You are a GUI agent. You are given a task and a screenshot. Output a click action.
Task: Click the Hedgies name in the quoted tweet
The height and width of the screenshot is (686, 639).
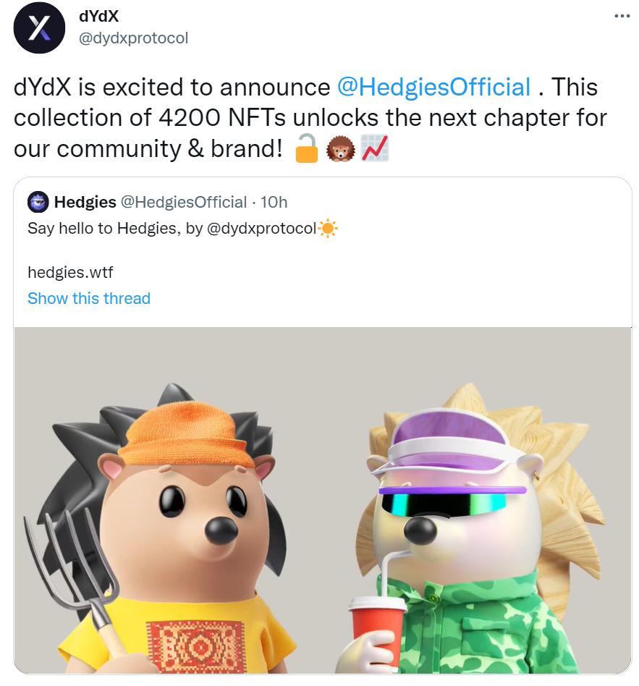coord(85,202)
